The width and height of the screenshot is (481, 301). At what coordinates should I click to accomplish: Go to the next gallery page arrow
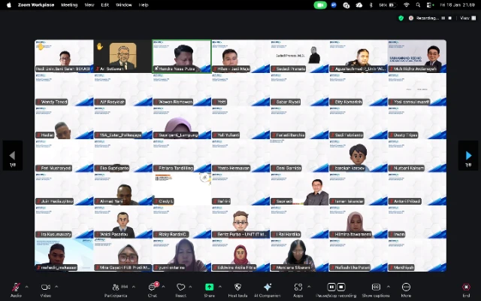[468, 156]
